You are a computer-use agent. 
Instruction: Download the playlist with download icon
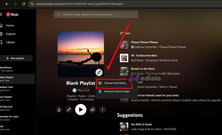59,110
